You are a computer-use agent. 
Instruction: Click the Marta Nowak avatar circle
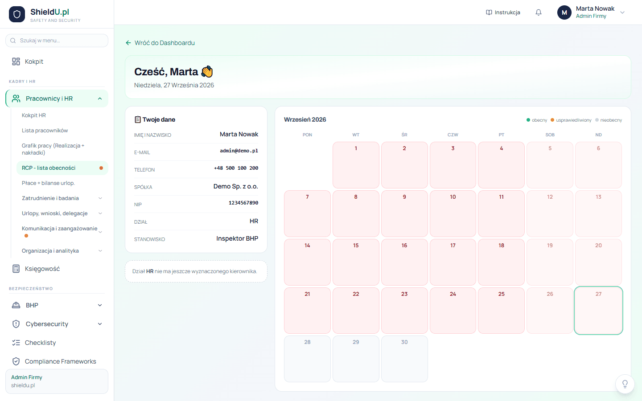(564, 12)
